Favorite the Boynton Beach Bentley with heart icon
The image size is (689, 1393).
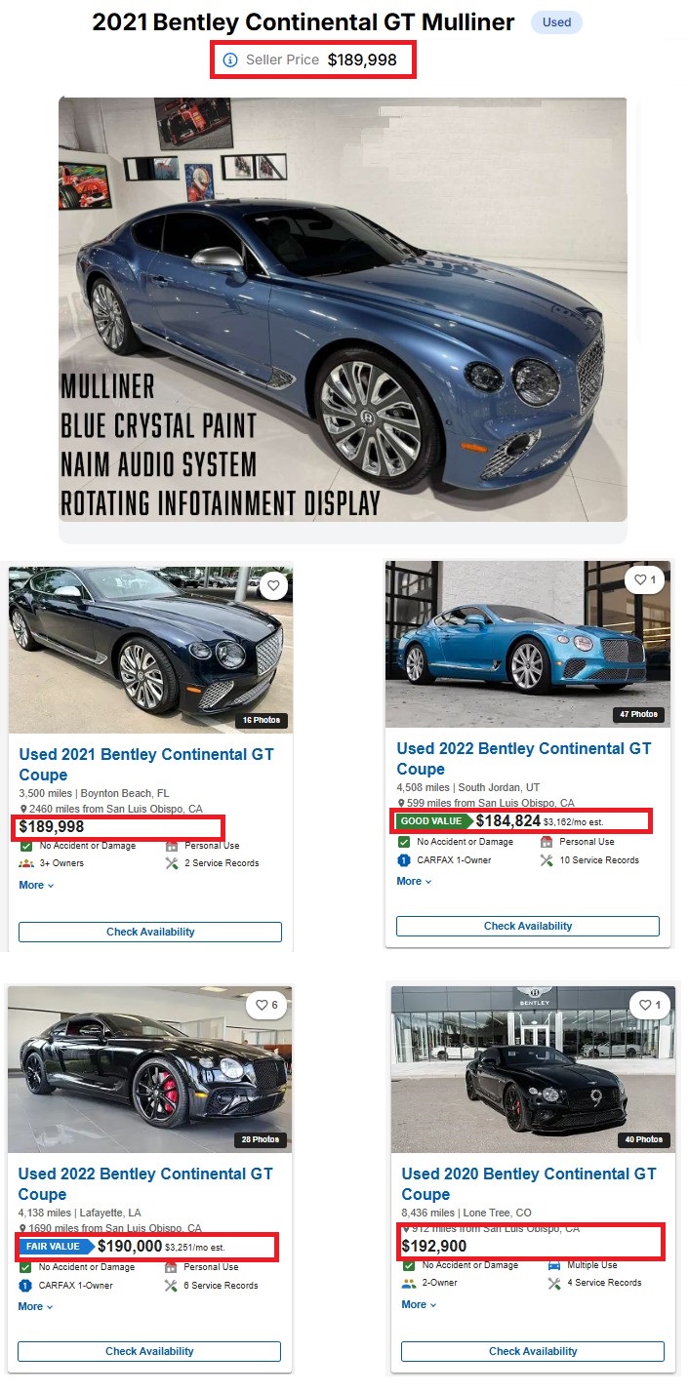point(273,585)
